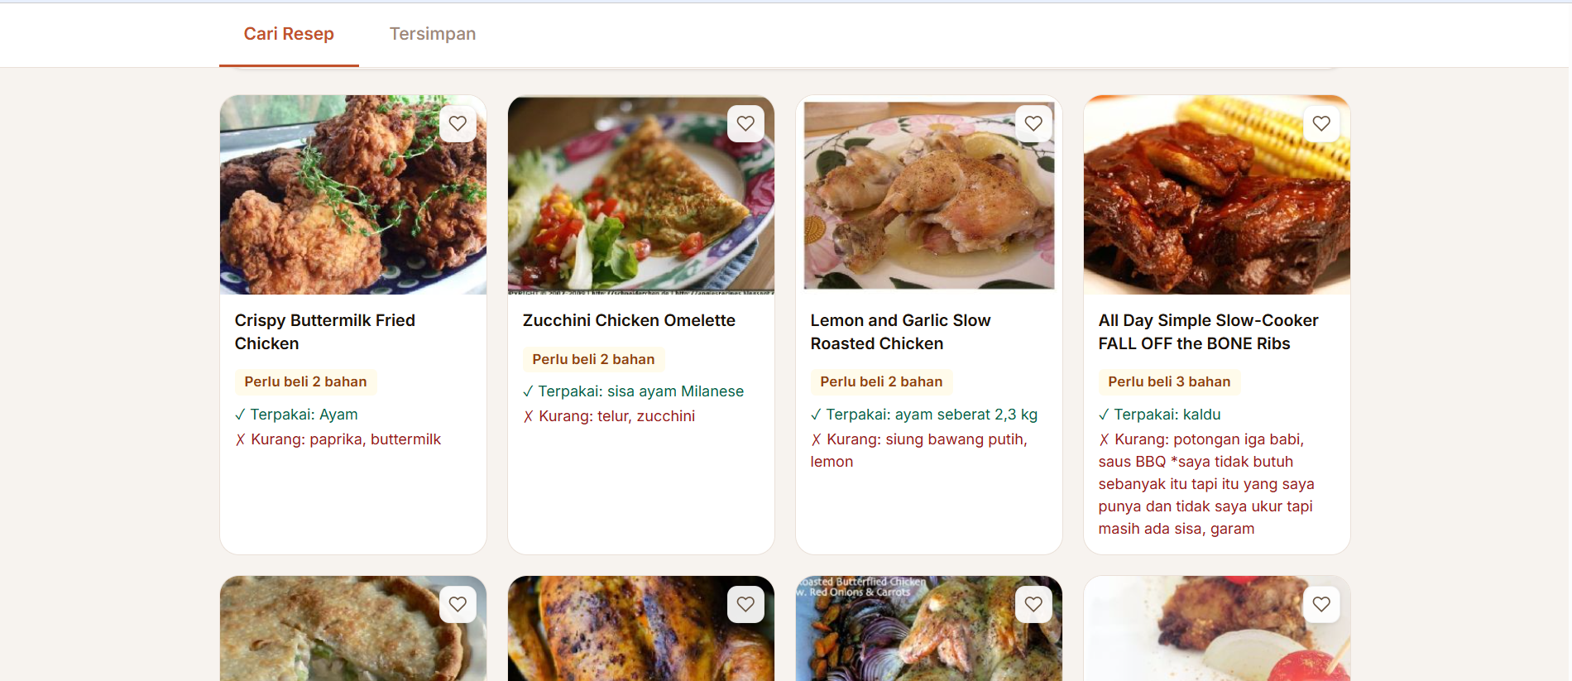This screenshot has width=1572, height=681.
Task: Tap heart on Lemon and Garlic Slow Roasted Chicken
Action: [x=1033, y=123]
